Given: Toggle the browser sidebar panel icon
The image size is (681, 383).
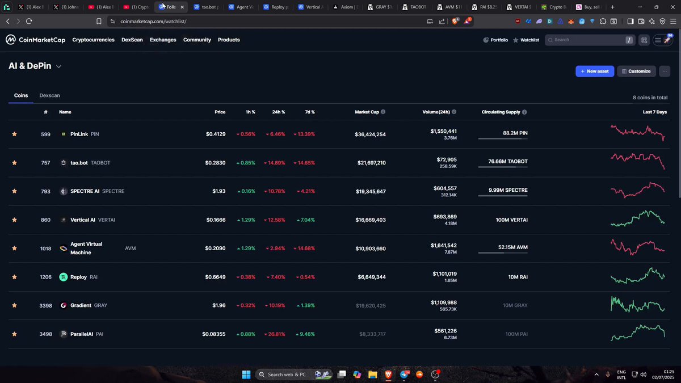Looking at the screenshot, I should pyautogui.click(x=630, y=21).
